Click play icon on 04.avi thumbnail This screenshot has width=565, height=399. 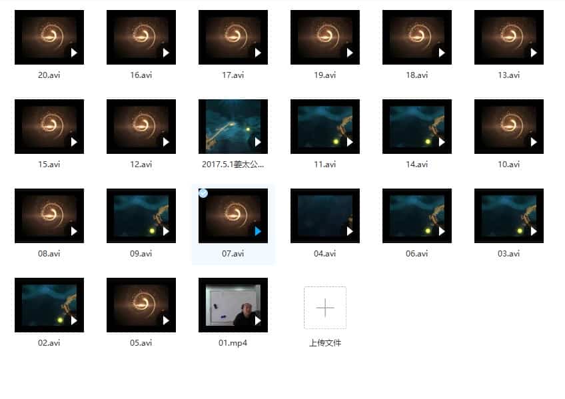tap(350, 231)
